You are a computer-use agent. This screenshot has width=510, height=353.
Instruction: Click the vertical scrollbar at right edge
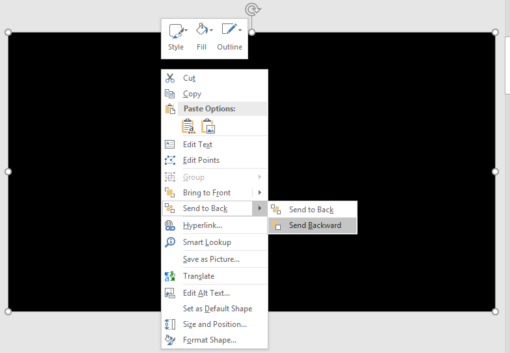[x=507, y=65]
